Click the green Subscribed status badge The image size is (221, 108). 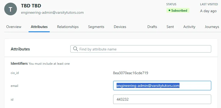tap(177, 11)
